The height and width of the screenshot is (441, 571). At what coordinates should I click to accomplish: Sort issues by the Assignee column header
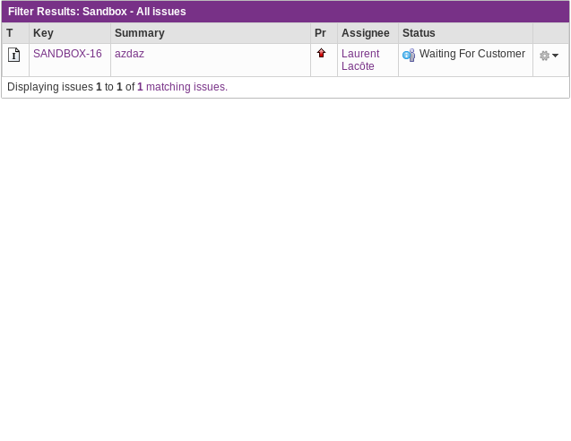point(365,33)
